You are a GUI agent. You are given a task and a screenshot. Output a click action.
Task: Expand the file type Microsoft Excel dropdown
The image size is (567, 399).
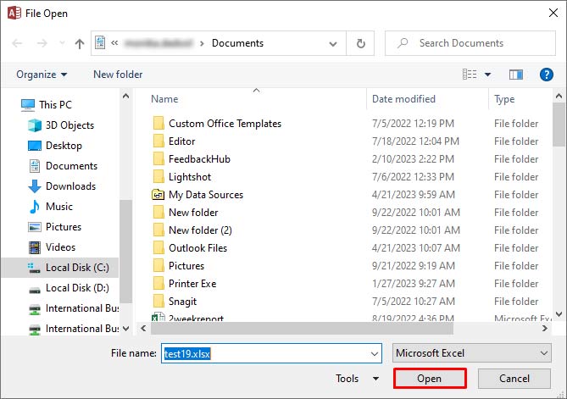pyautogui.click(x=544, y=353)
